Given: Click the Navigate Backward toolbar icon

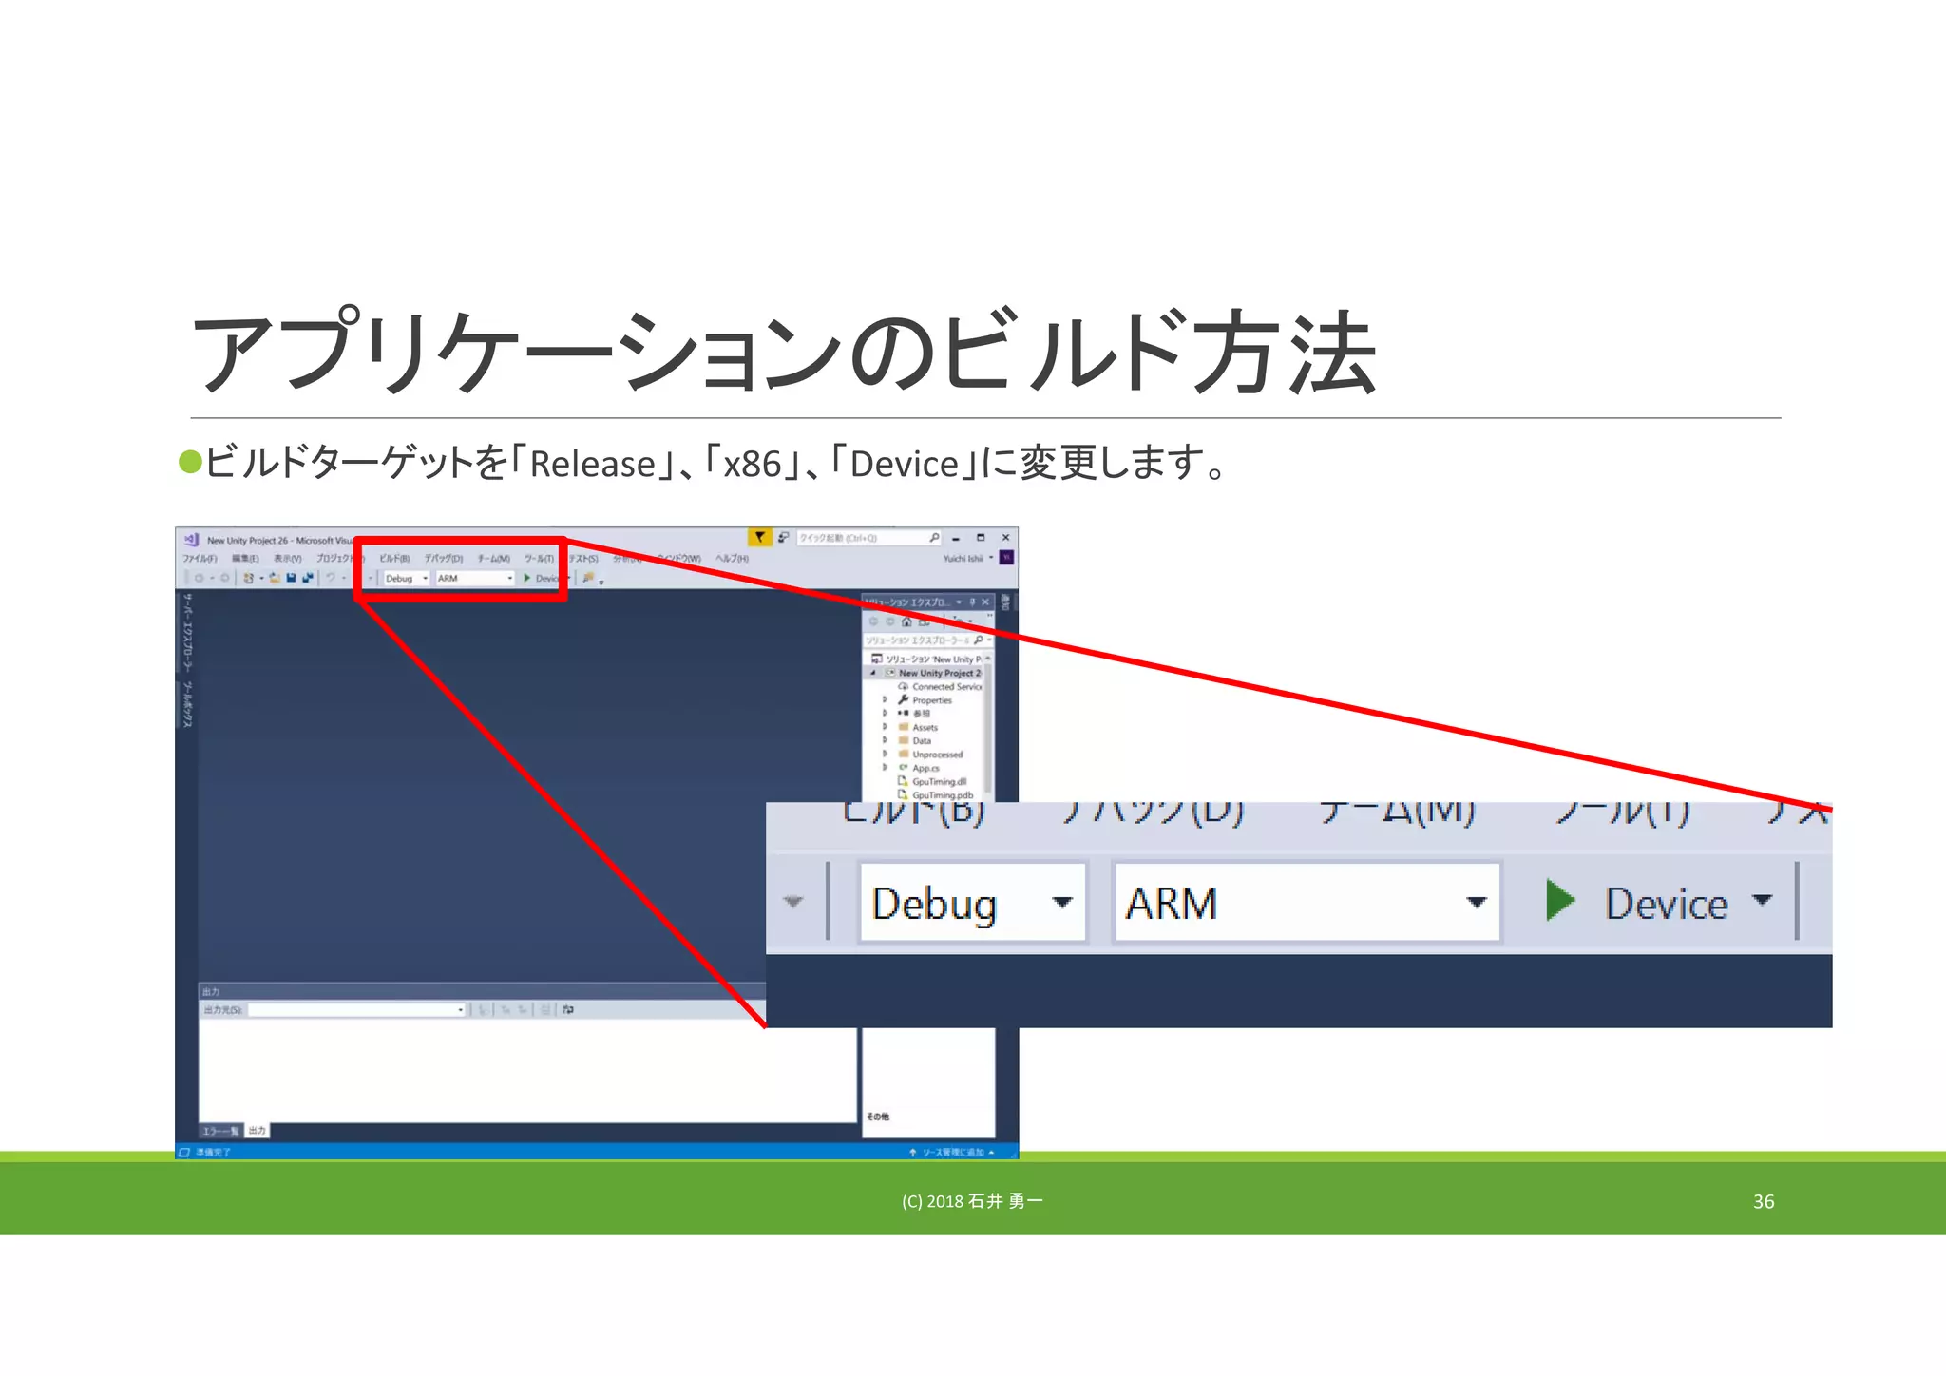Looking at the screenshot, I should click(200, 578).
